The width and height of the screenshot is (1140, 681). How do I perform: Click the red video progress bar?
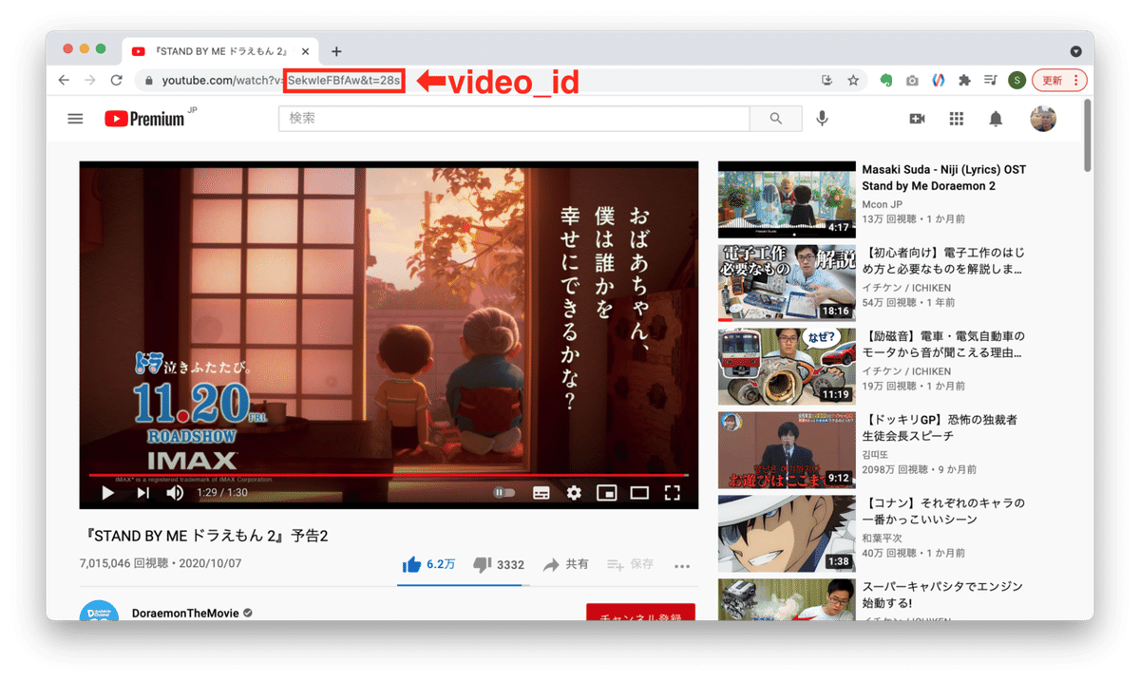click(389, 474)
